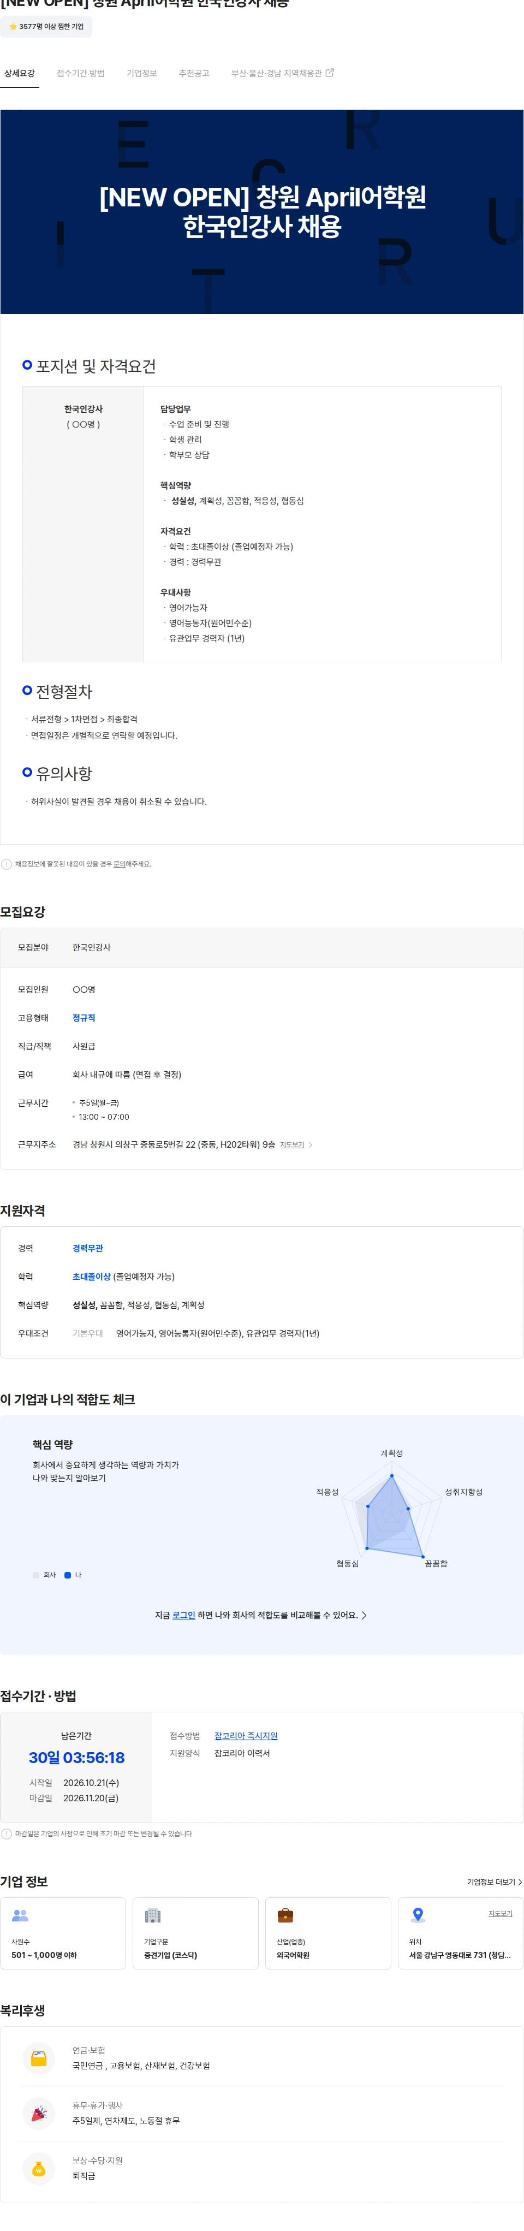Click the 회사 legend swatch
524x2231 pixels.
(x=37, y=1575)
